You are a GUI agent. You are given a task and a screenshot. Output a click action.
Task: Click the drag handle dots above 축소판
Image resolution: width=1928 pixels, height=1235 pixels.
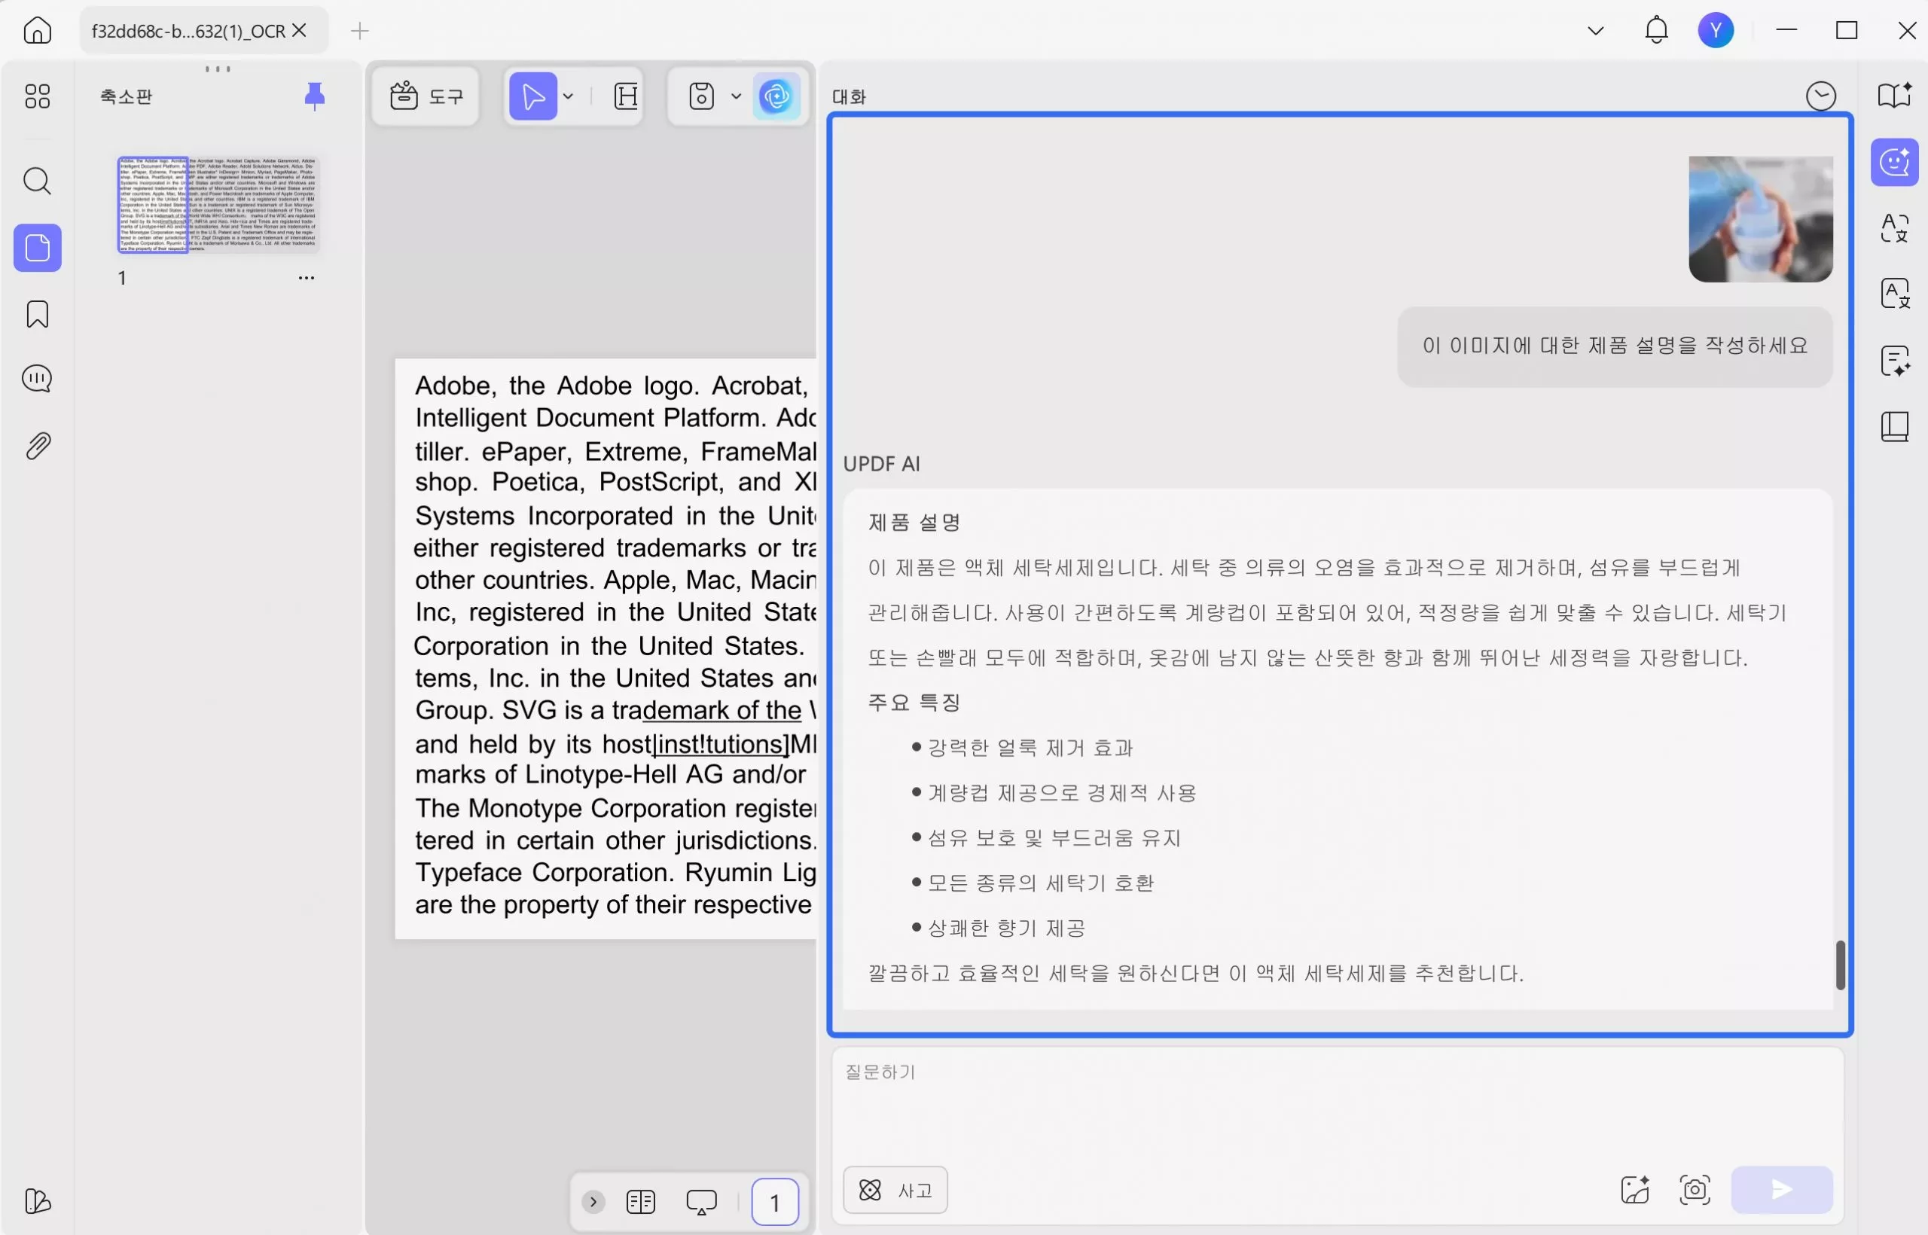coord(218,69)
